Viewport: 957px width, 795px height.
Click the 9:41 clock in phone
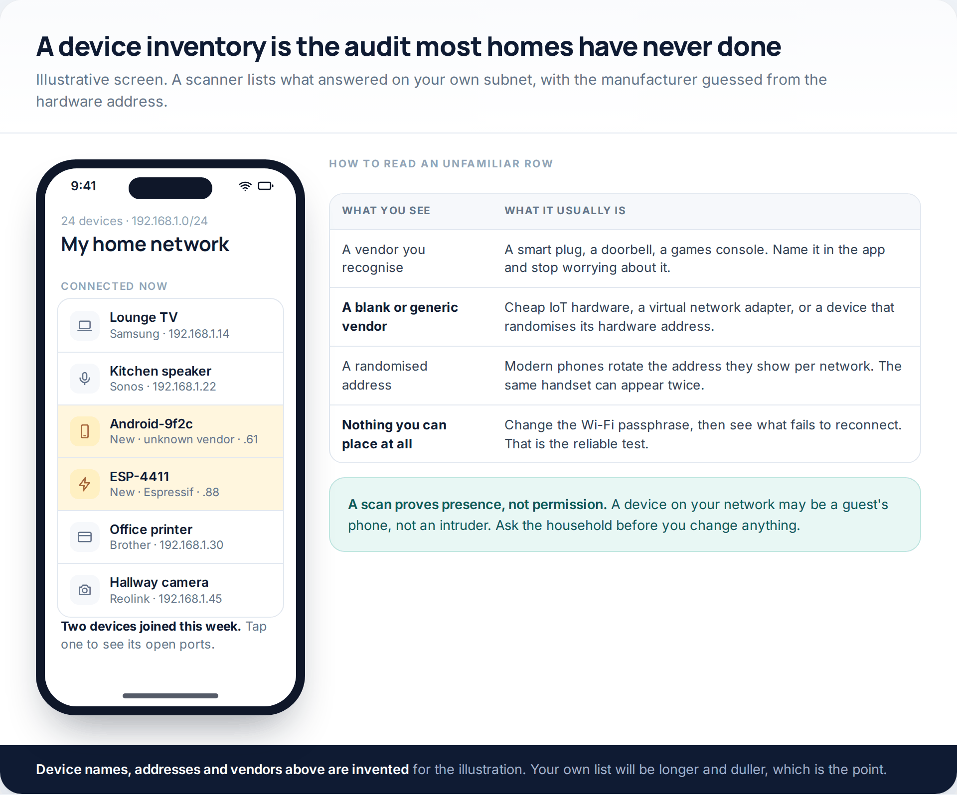pos(83,186)
